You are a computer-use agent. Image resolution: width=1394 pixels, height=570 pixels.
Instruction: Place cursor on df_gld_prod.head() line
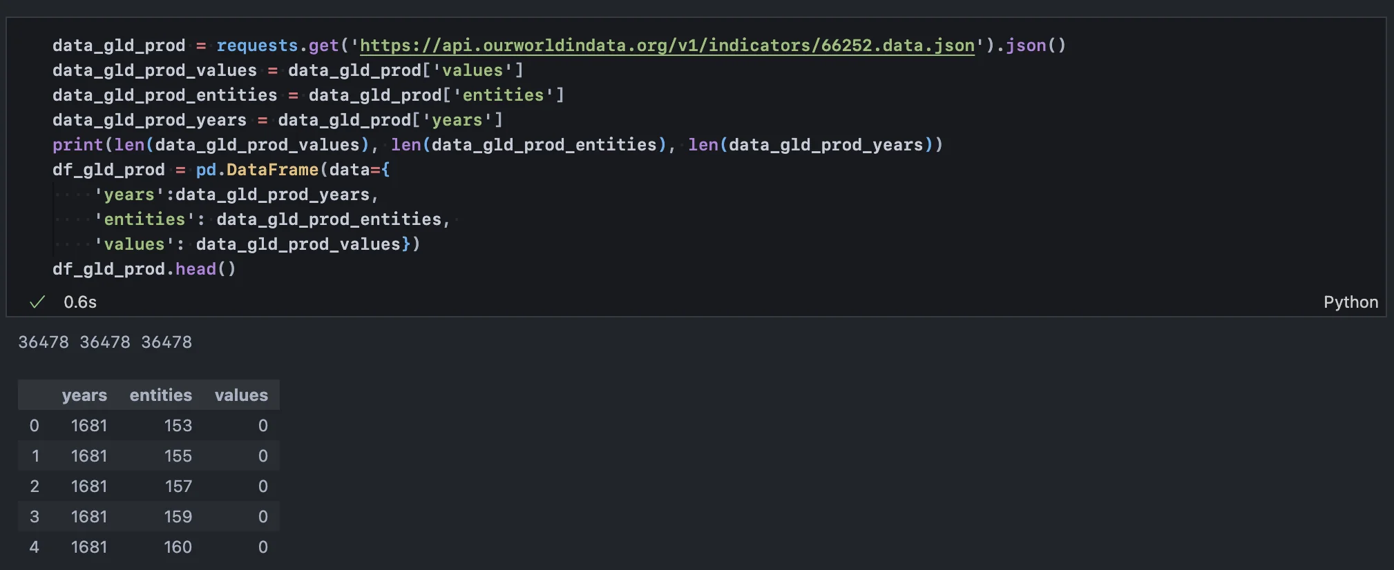pyautogui.click(x=144, y=269)
